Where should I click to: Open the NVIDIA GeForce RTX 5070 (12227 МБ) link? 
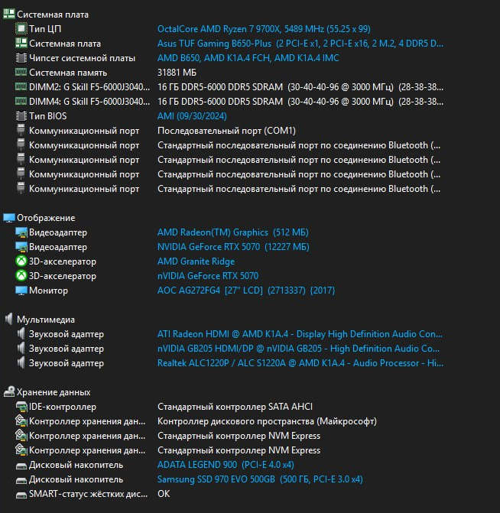tap(233, 247)
